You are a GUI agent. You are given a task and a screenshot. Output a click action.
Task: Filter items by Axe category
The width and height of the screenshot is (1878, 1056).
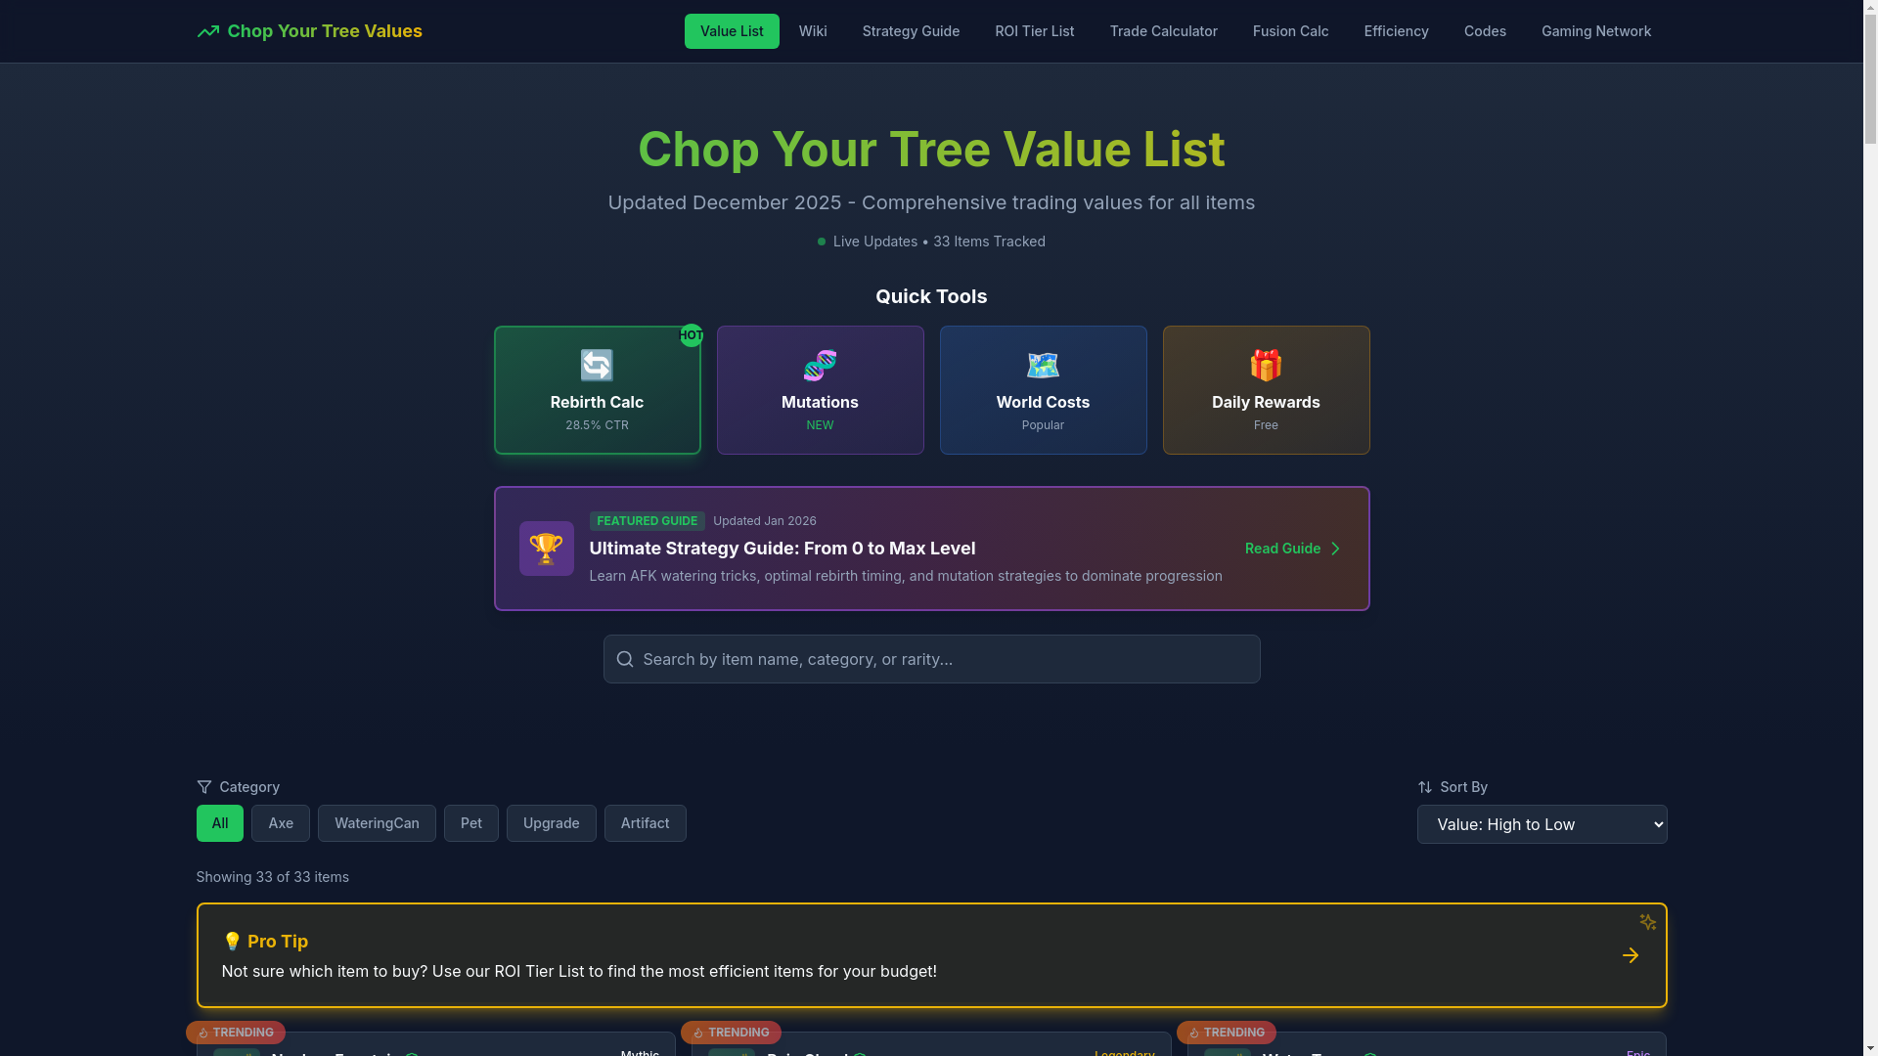[x=281, y=823]
